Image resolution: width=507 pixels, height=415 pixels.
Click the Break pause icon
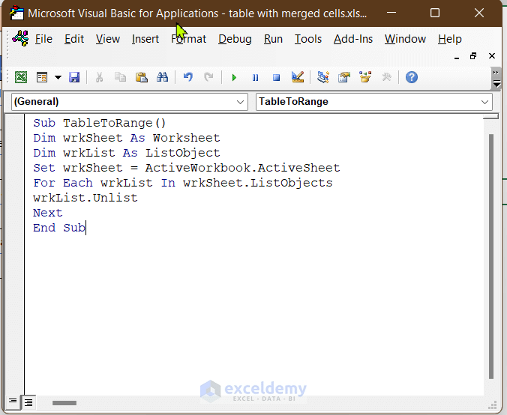tap(256, 77)
